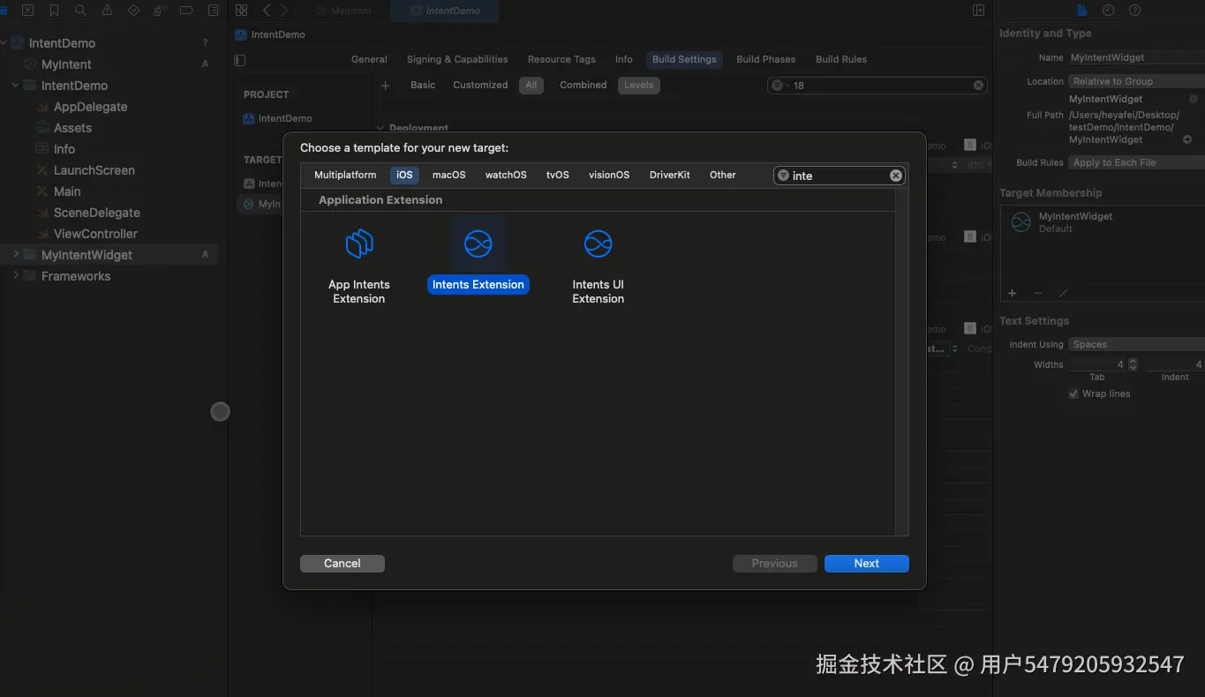Screen dimensions: 1205x697
Task: Open the Quick Help inspector question mark
Action: [x=1135, y=10]
